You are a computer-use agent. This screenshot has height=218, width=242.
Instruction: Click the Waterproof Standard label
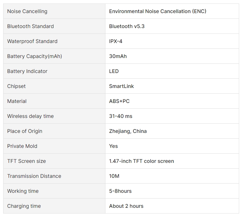point(32,41)
